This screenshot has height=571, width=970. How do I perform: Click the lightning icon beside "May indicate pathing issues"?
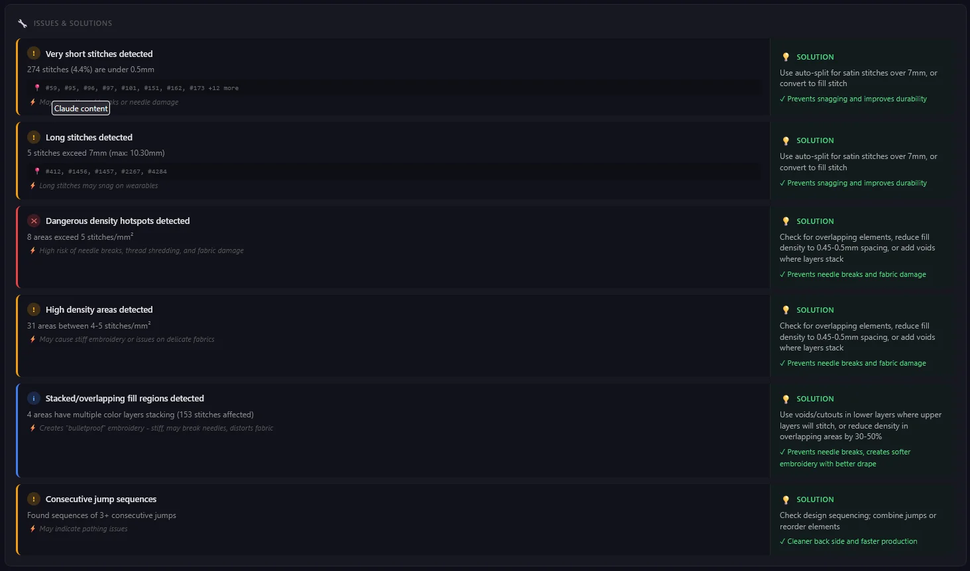point(32,529)
